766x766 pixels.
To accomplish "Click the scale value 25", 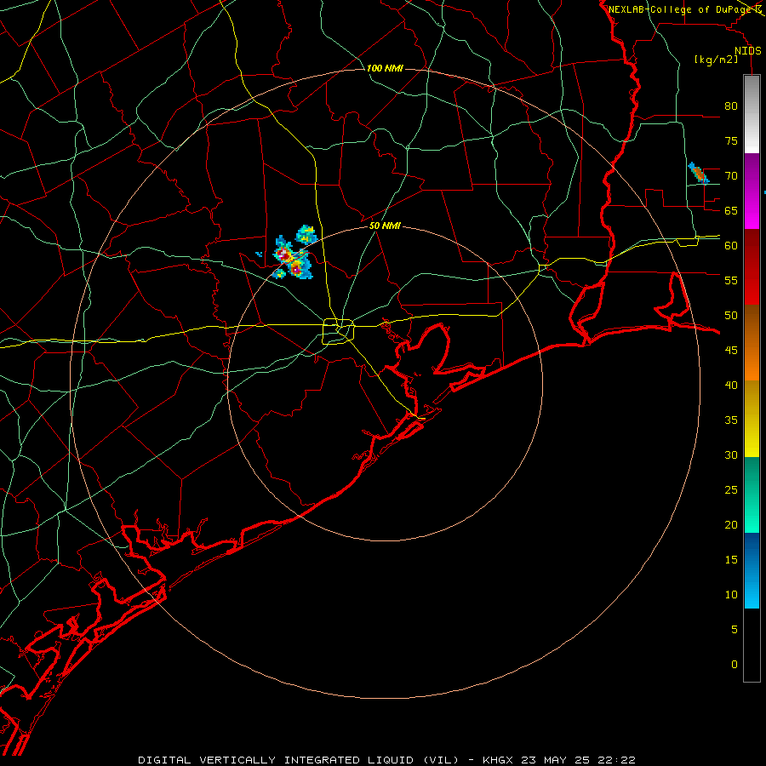I will click(x=731, y=490).
